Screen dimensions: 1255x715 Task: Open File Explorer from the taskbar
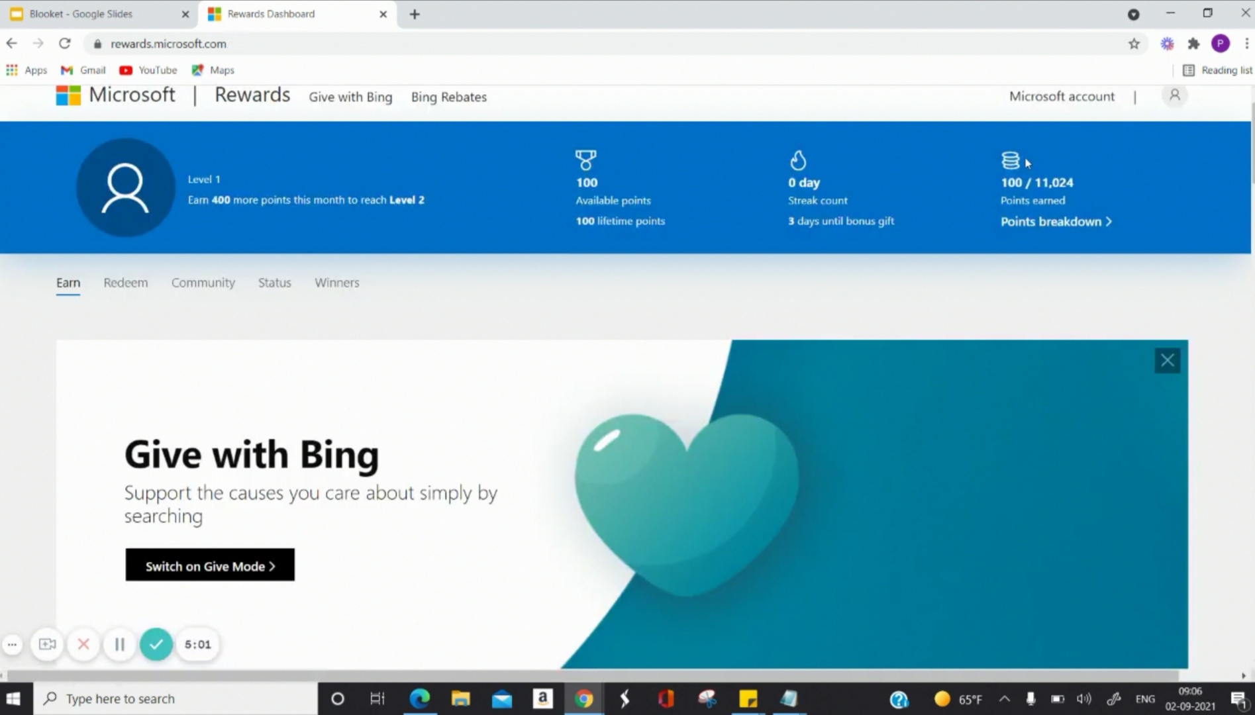click(460, 699)
